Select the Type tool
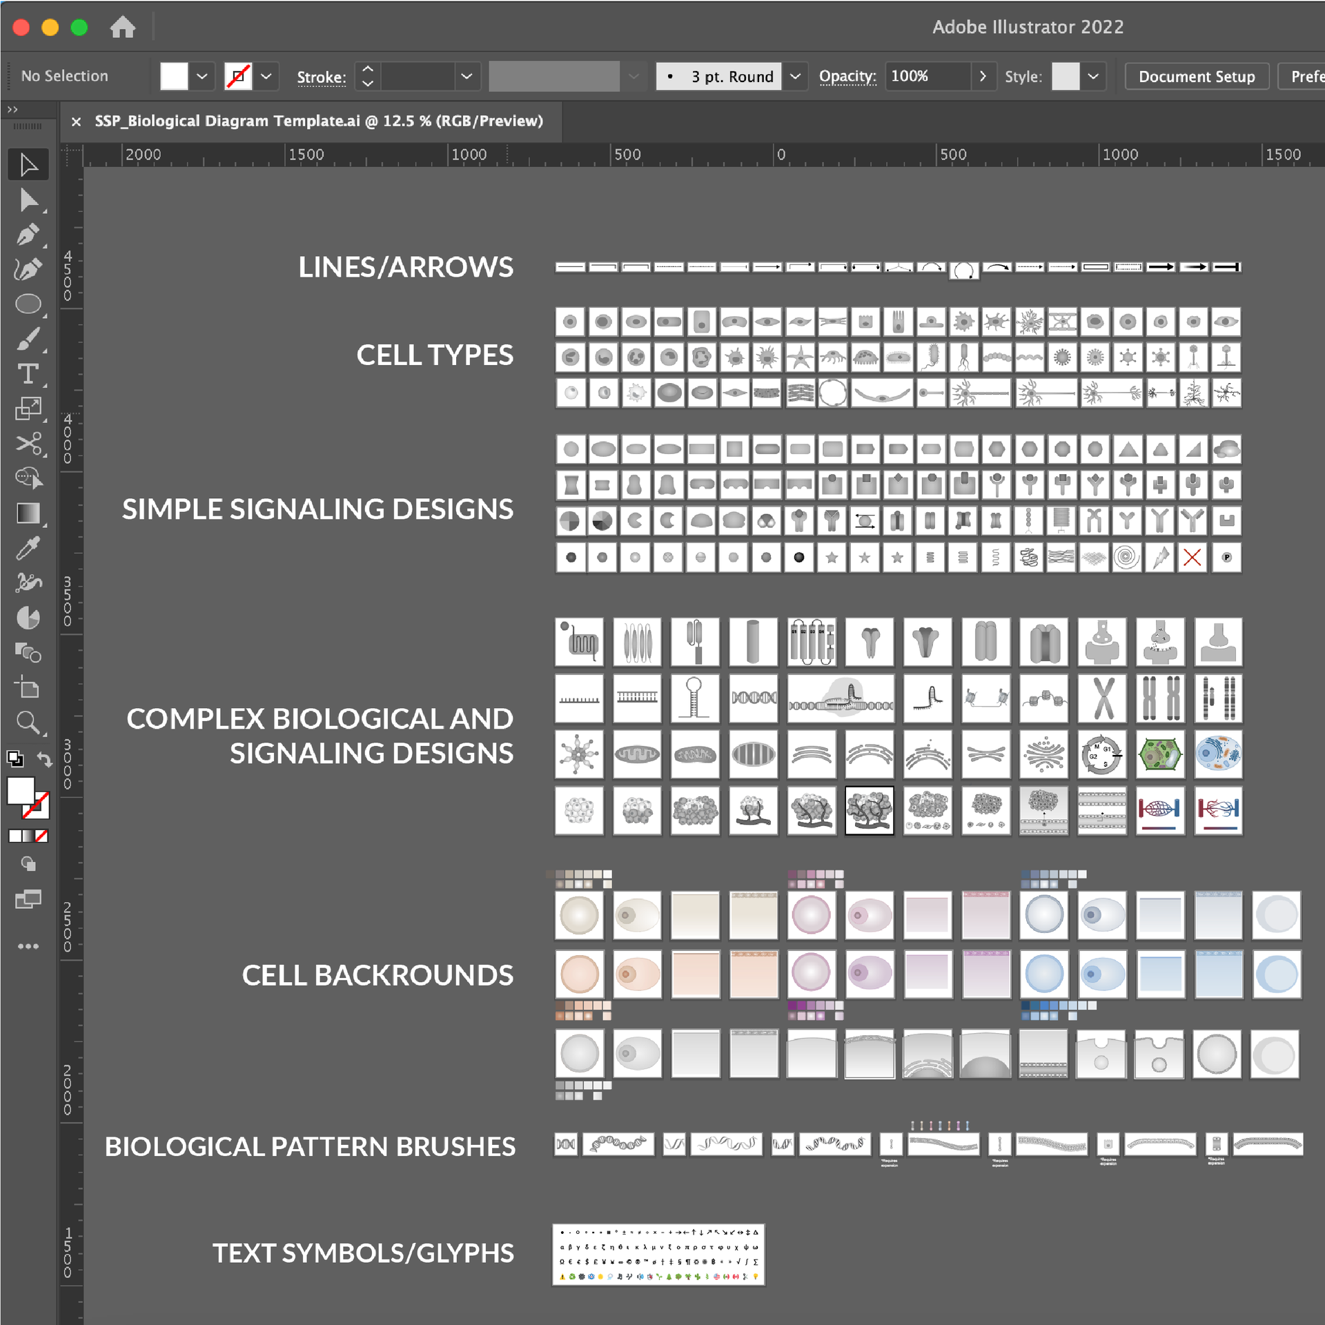The image size is (1325, 1325). tap(28, 374)
